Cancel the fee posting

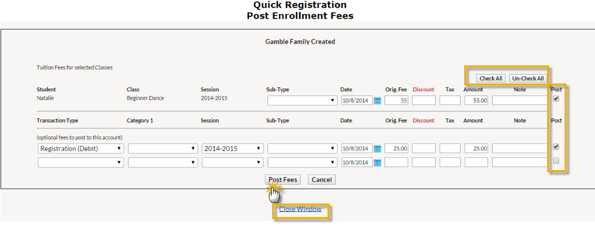[322, 179]
